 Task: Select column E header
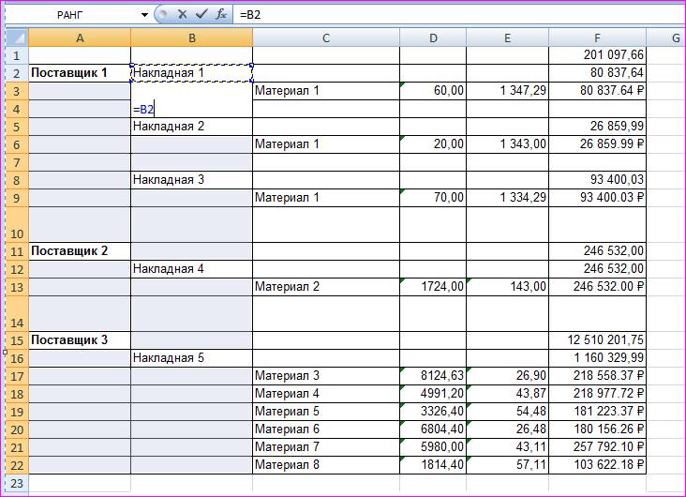coord(508,38)
